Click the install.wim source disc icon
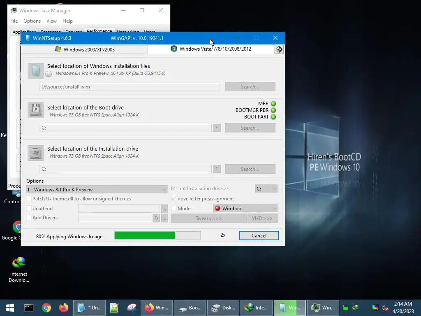The width and height of the screenshot is (421, 316). tap(35, 71)
